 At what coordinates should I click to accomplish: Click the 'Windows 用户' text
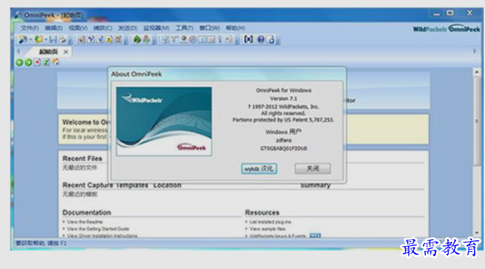[283, 132]
